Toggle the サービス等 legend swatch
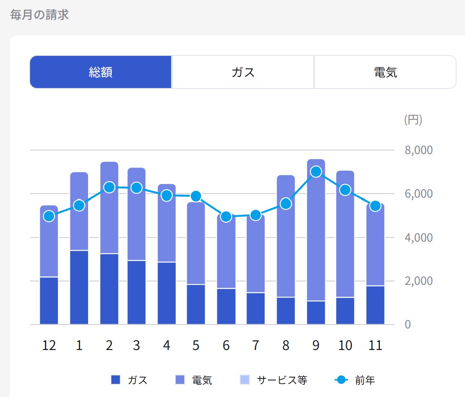465x397 pixels. coord(245,380)
